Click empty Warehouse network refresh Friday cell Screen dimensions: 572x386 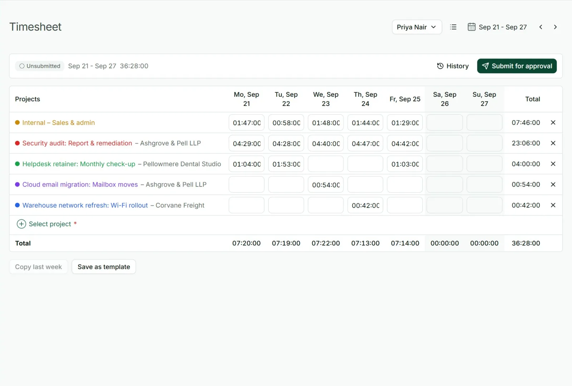tap(405, 205)
